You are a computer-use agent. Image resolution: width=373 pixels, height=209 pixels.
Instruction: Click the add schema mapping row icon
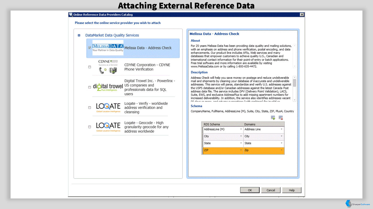[x=273, y=118]
